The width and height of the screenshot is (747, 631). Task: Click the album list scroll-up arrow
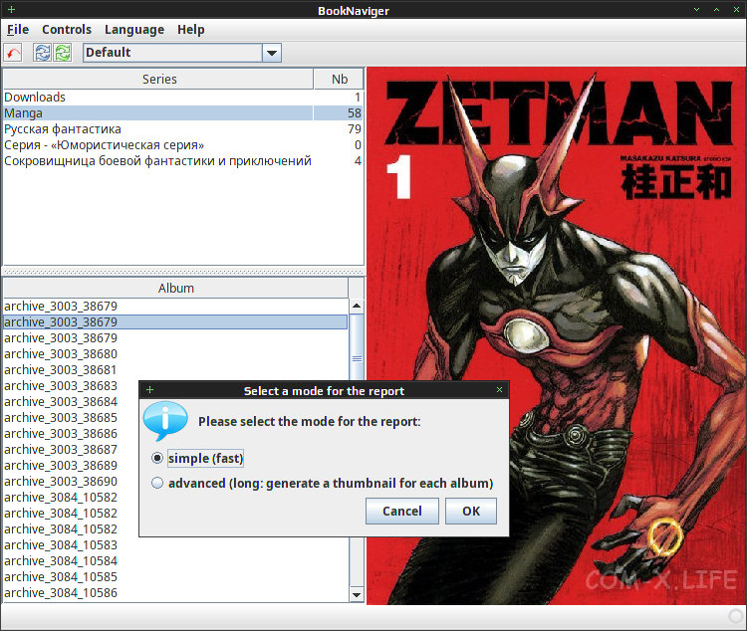pyautogui.click(x=357, y=306)
